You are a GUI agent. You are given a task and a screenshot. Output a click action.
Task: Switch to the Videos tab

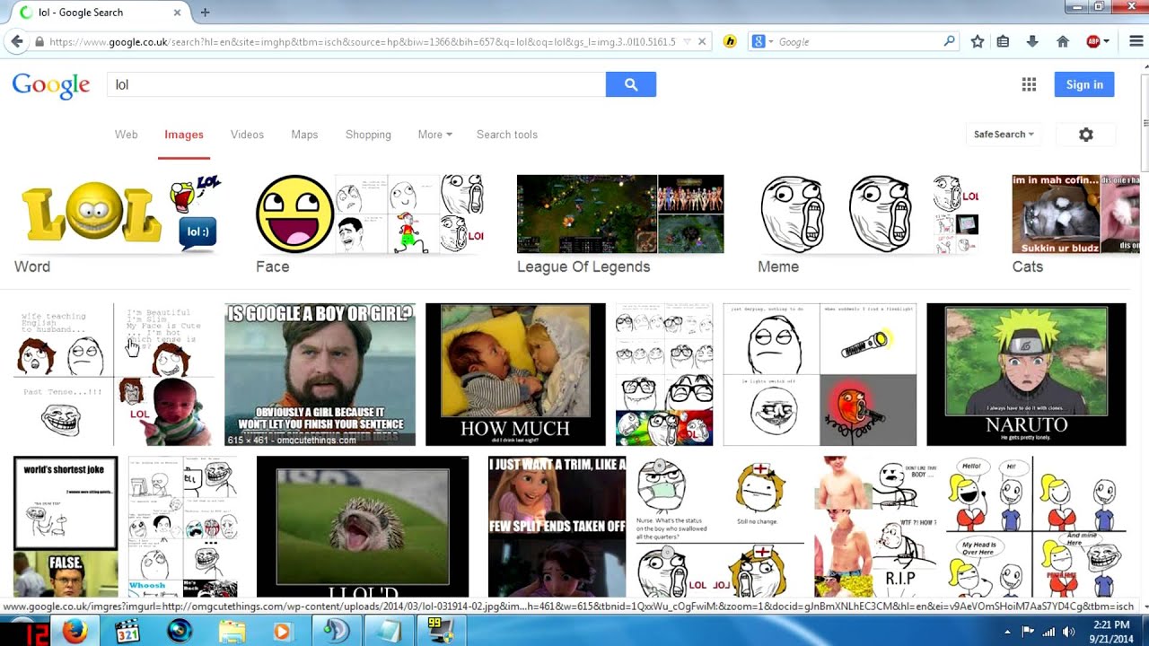247,135
